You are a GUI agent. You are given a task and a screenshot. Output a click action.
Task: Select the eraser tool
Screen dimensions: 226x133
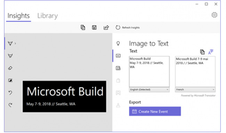point(10,68)
